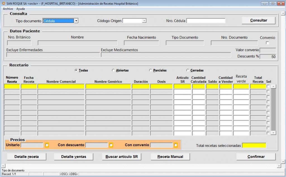This screenshot has height=177, width=286.
Task: Click the Nro. Británico field
Action: (x=19, y=43)
